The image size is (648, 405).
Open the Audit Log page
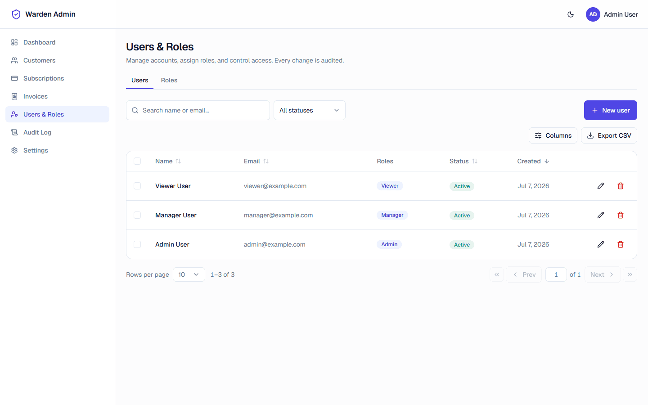click(x=57, y=132)
